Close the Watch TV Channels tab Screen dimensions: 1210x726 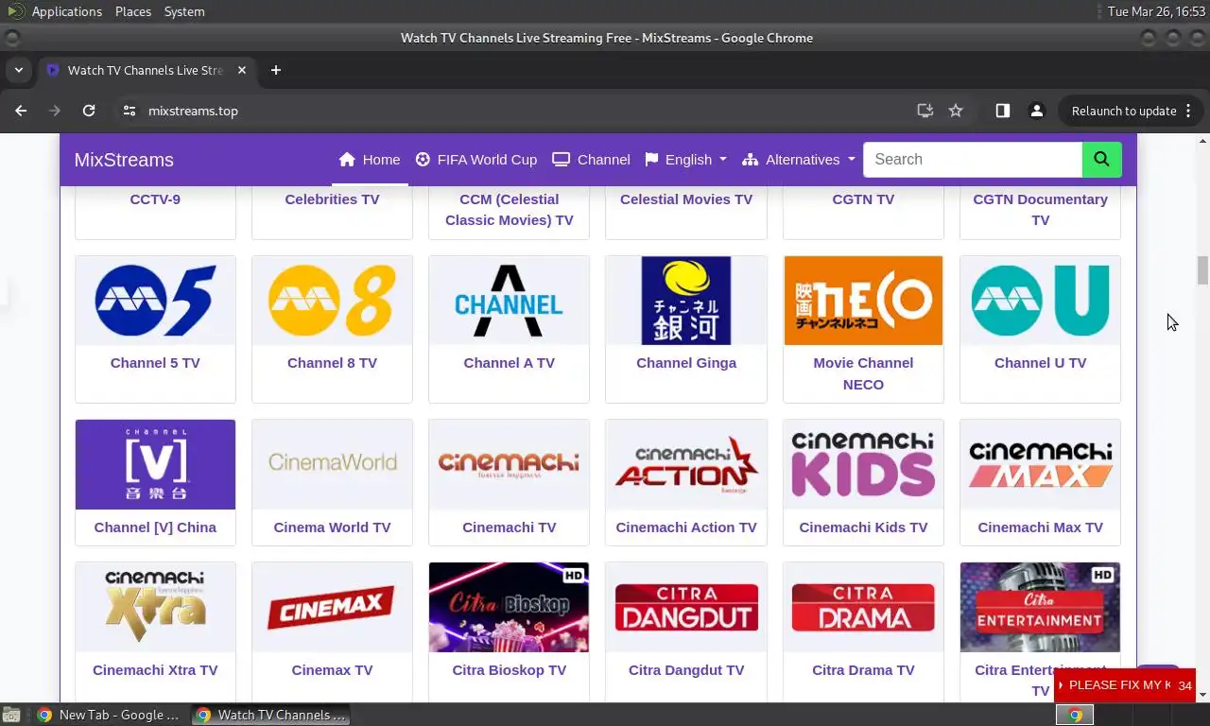point(242,70)
